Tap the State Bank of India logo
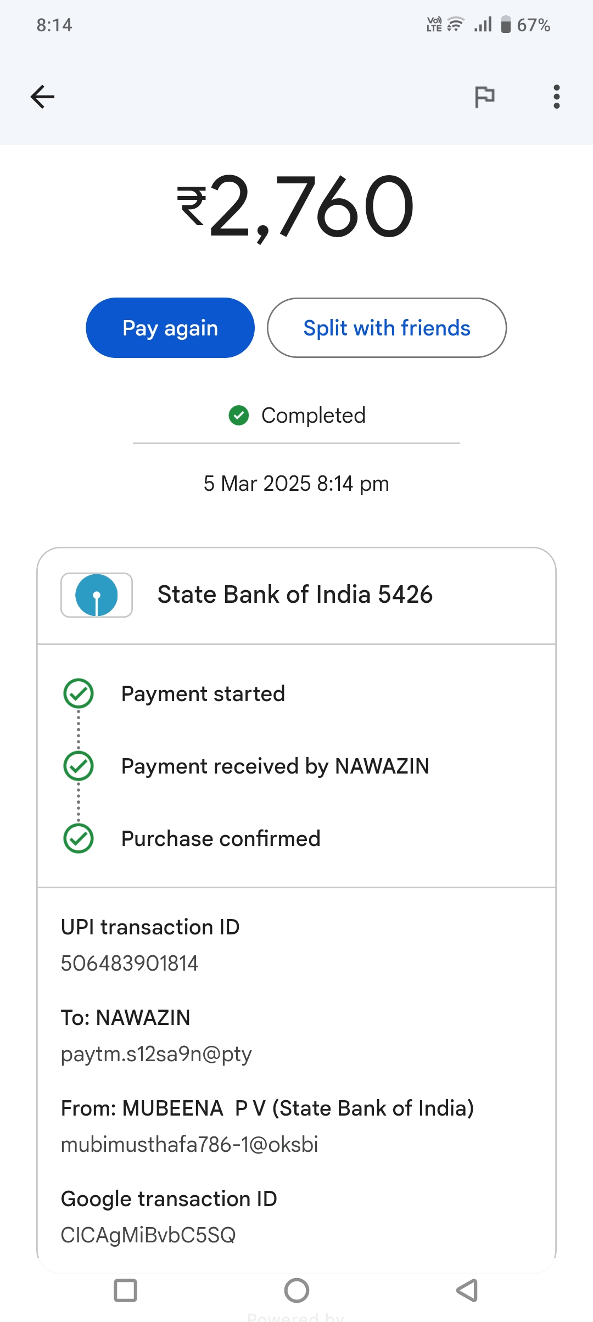Screen dimensions: 593x1322 click(x=97, y=595)
